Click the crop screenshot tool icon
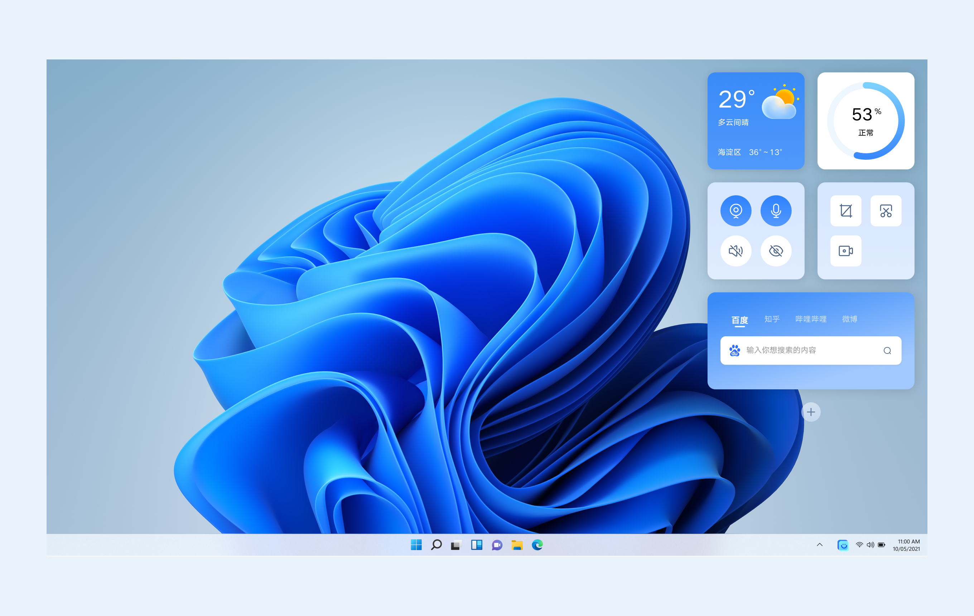The width and height of the screenshot is (974, 616). pyautogui.click(x=845, y=211)
